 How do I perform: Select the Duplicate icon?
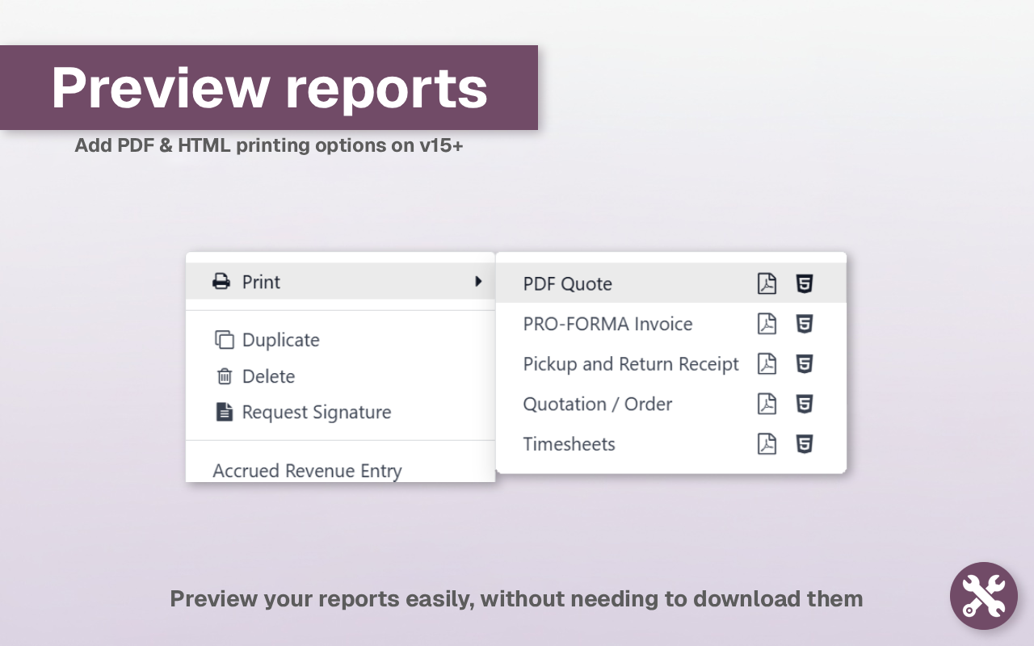(x=225, y=340)
